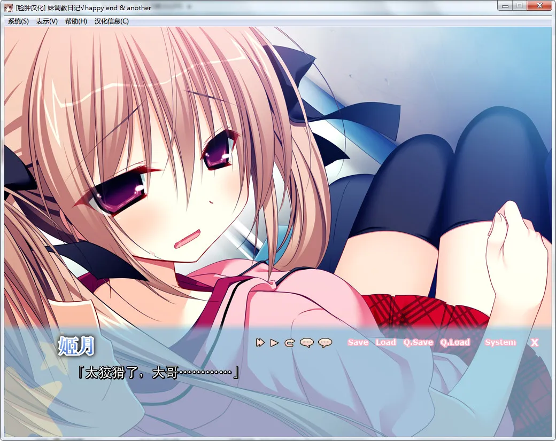Open the System menu button

(x=500, y=343)
